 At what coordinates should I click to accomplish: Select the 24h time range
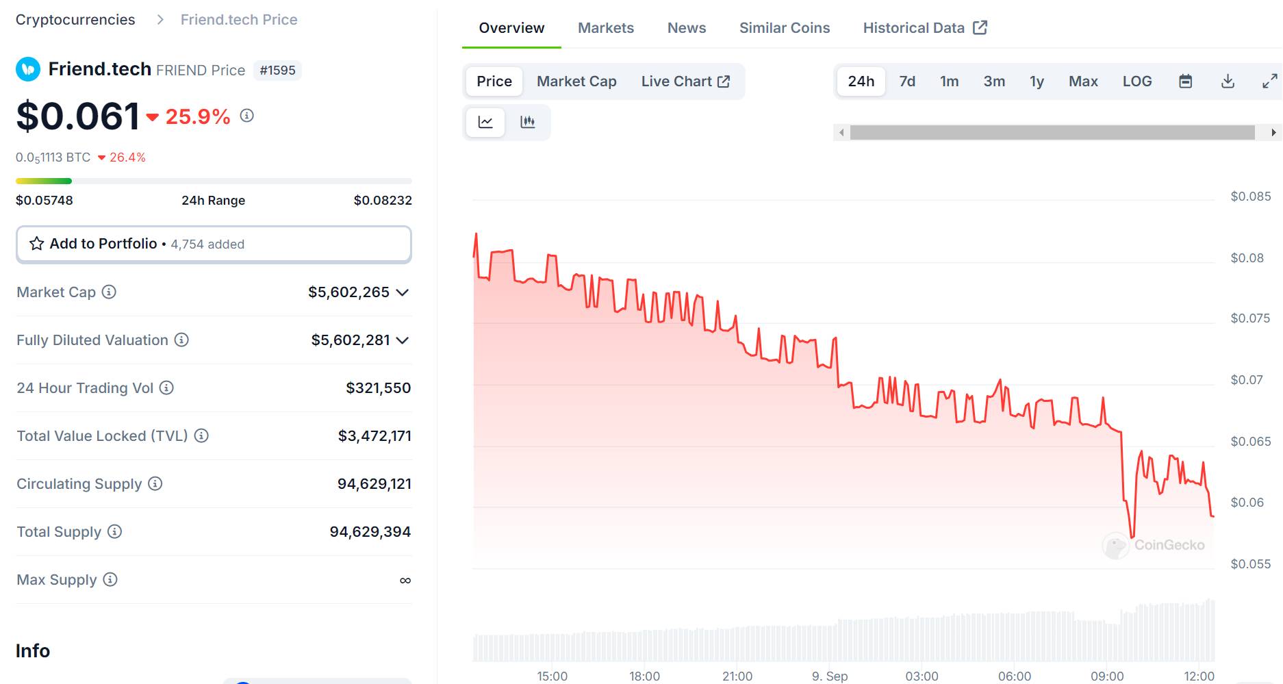(x=861, y=81)
